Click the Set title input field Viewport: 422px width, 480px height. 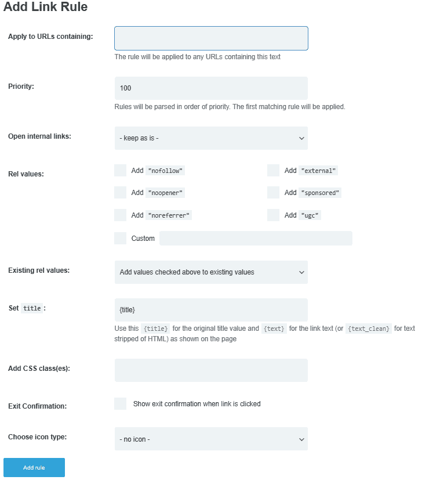pyautogui.click(x=211, y=310)
